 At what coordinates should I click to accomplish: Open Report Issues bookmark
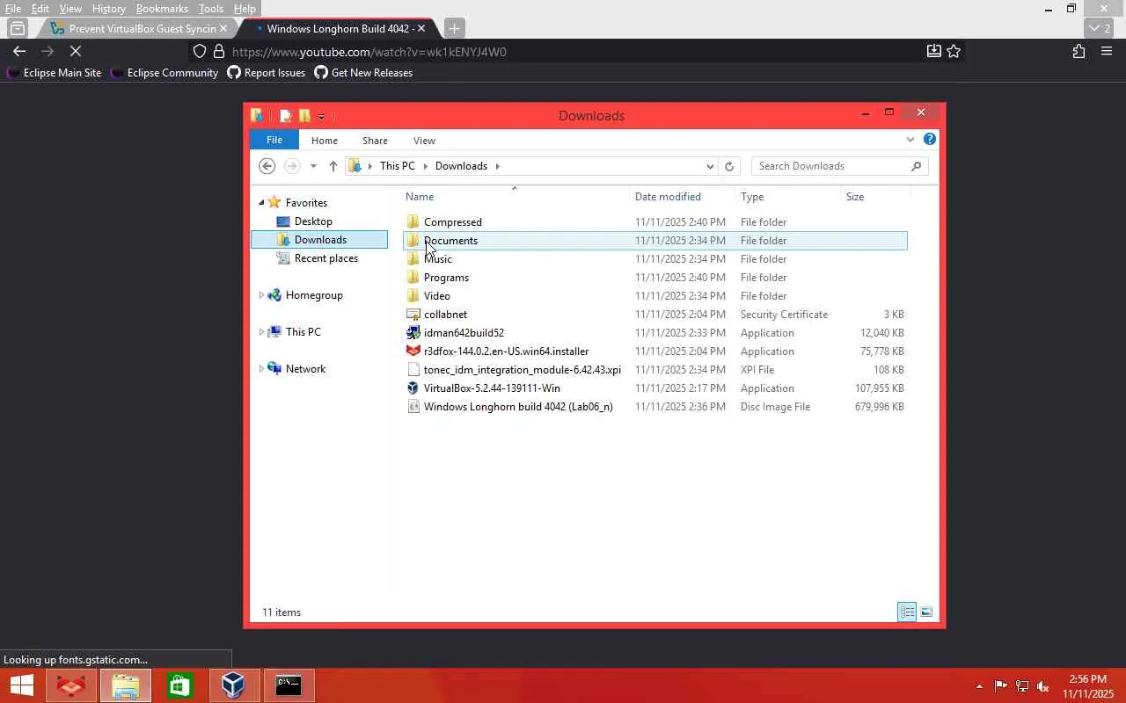266,73
